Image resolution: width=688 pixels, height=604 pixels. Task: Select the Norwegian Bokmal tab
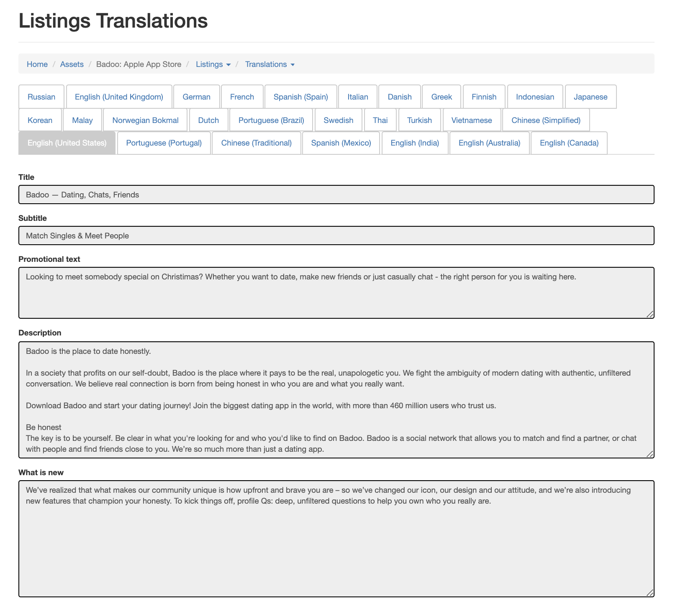[146, 120]
